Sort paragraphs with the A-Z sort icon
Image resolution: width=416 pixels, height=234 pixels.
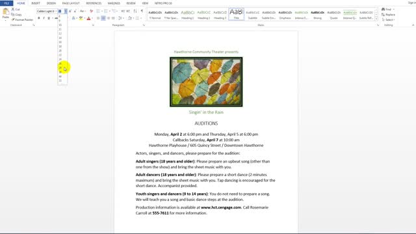135,11
